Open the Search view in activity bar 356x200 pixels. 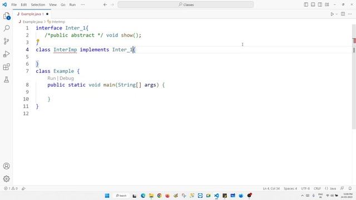(6, 28)
